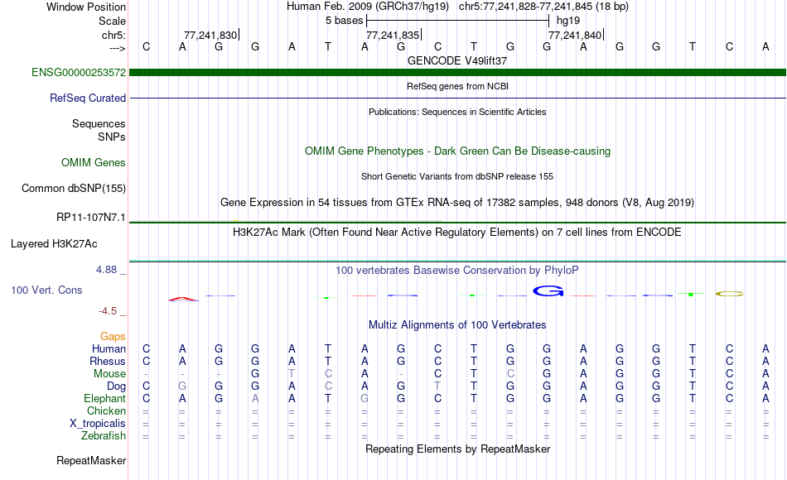The width and height of the screenshot is (787, 480).
Task: Open 'Short Genetic Variants from dbSNP release 155'
Action: click(457, 176)
